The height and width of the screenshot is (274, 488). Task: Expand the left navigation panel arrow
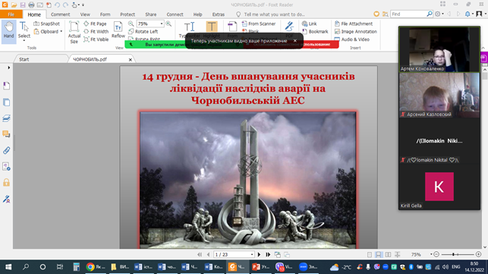coord(8,68)
